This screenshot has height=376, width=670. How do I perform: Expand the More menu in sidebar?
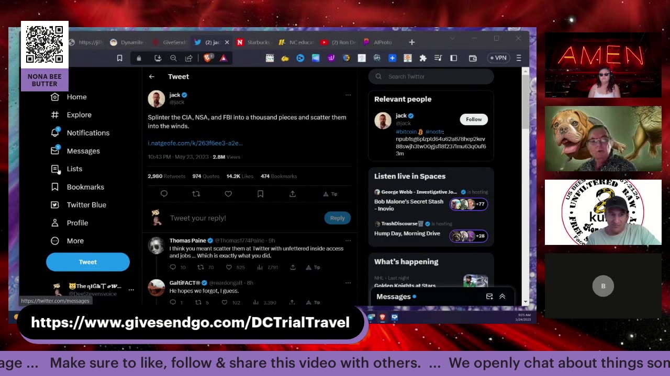[68, 241]
